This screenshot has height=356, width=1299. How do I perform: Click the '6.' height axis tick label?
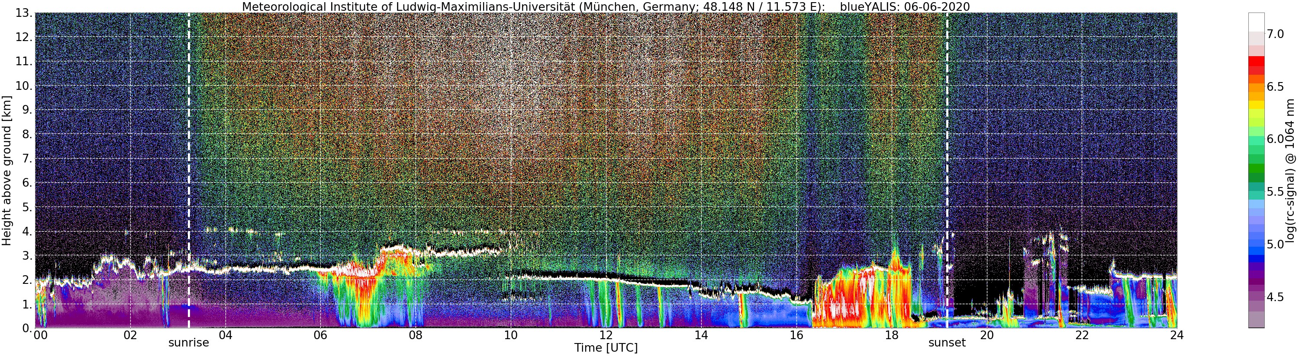27,183
